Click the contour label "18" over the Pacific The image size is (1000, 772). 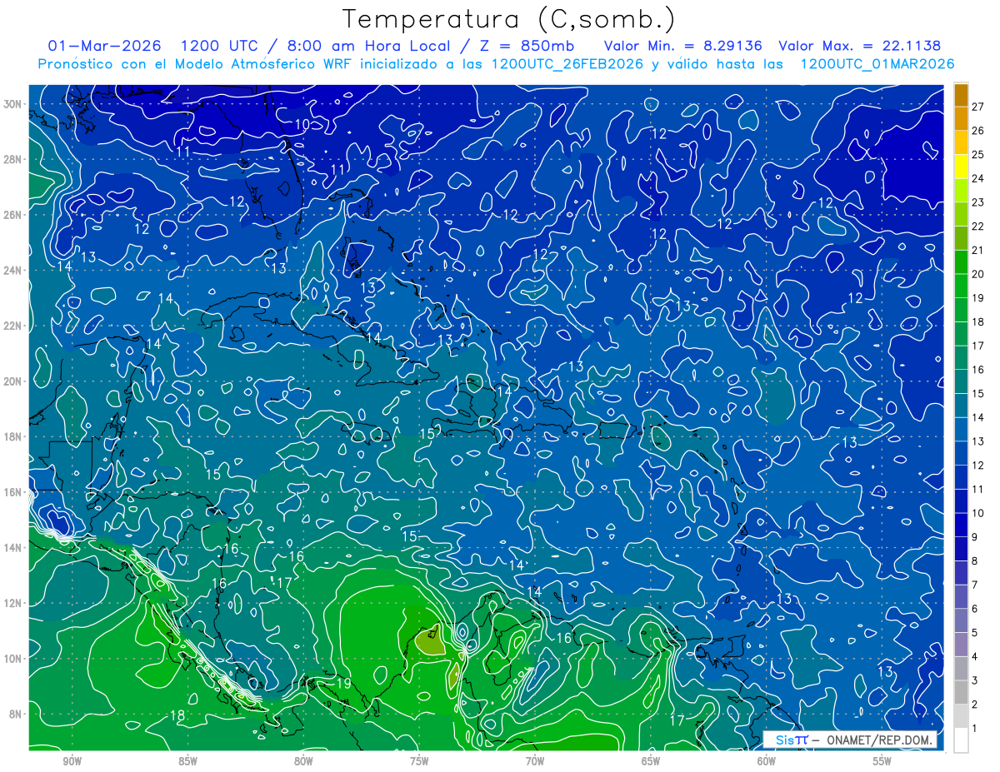(x=177, y=715)
